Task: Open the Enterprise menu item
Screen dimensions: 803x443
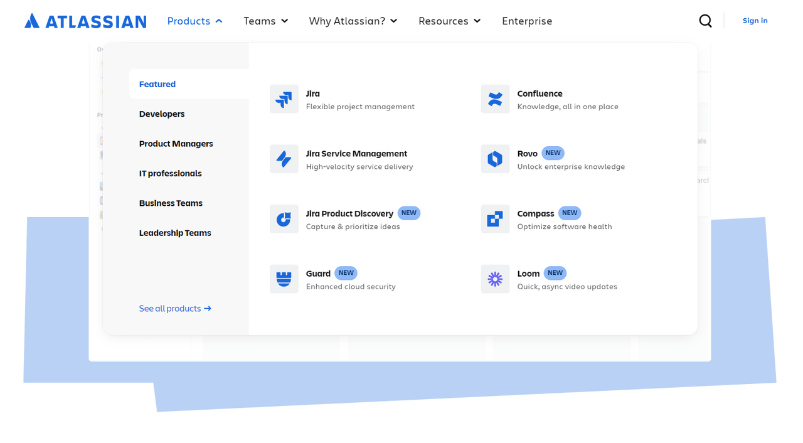Action: [x=527, y=21]
